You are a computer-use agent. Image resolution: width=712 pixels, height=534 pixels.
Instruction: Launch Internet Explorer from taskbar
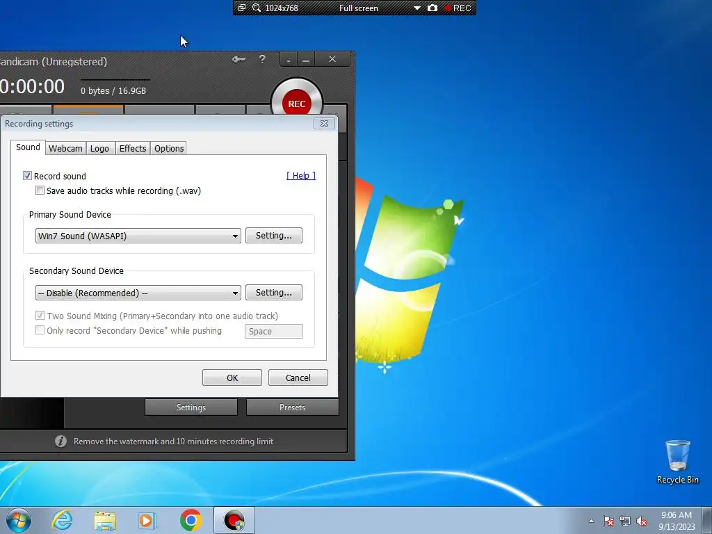click(x=62, y=520)
